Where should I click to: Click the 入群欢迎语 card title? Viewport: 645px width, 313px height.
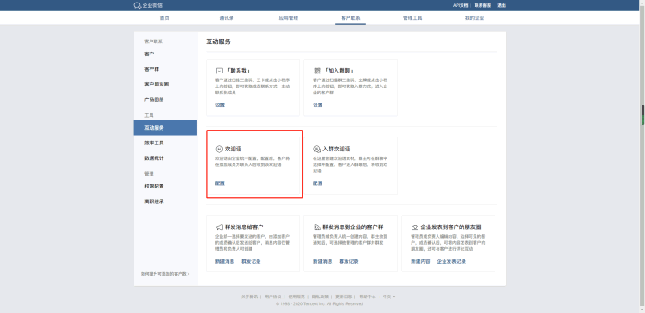point(336,149)
